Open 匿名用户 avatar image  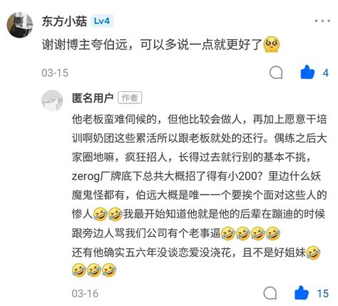click(x=52, y=101)
